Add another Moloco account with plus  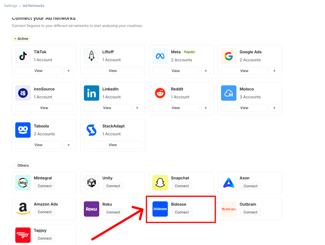click(x=274, y=108)
